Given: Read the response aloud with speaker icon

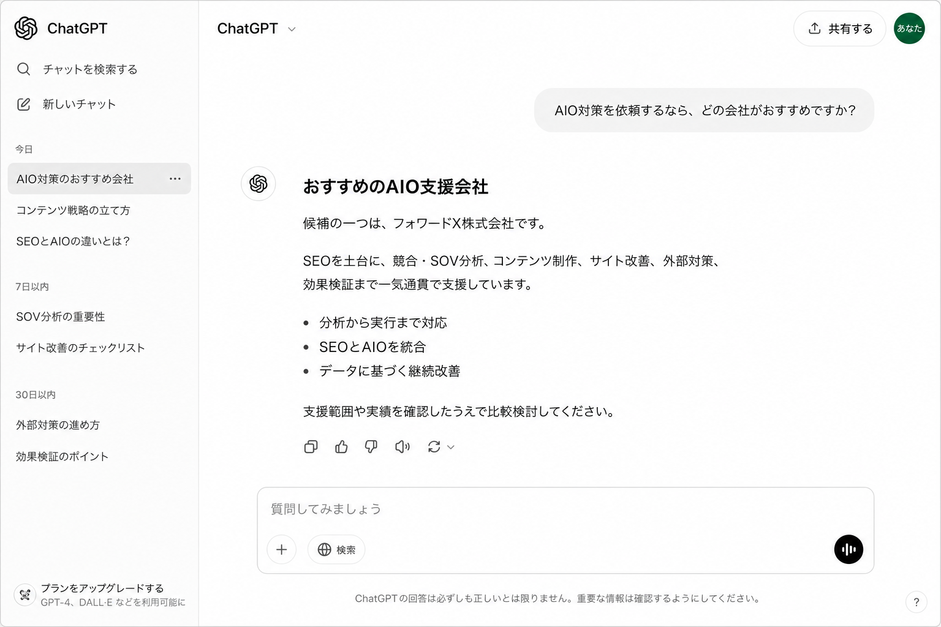Looking at the screenshot, I should pos(402,447).
